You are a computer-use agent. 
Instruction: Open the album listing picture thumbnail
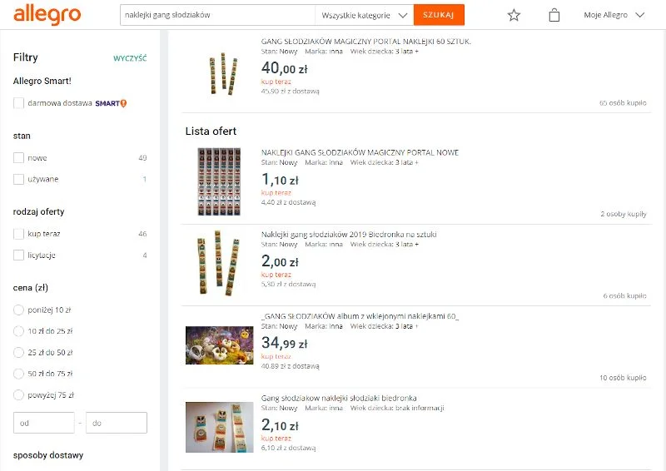coord(220,345)
